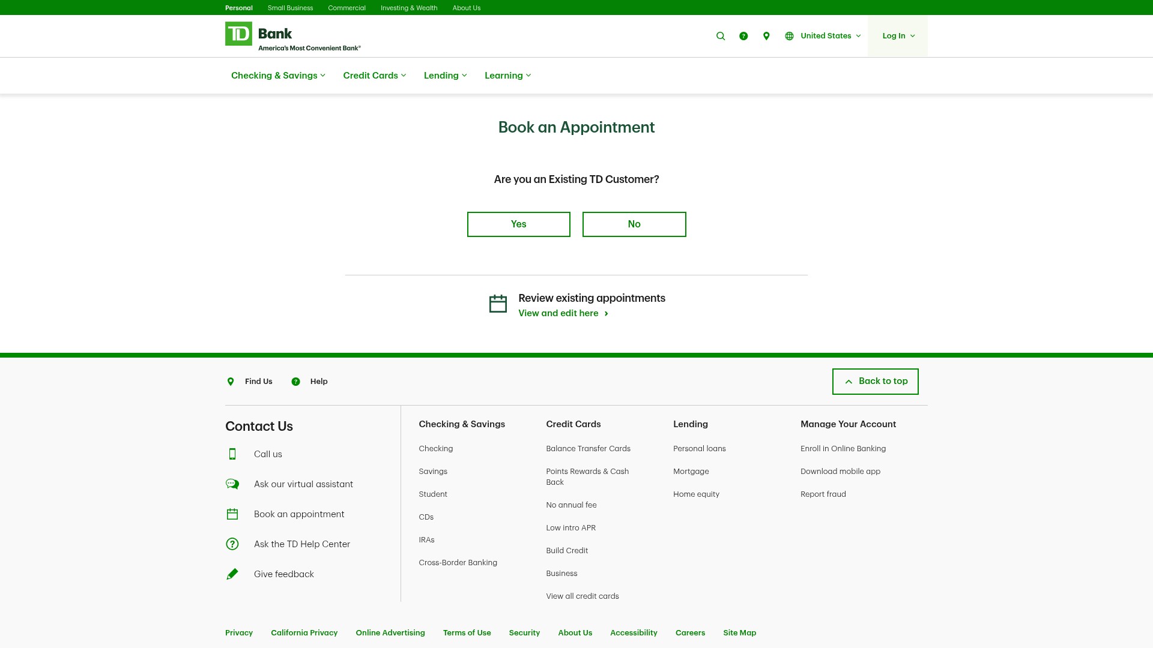Open No annual fee link
The width and height of the screenshot is (1153, 648).
[572, 505]
